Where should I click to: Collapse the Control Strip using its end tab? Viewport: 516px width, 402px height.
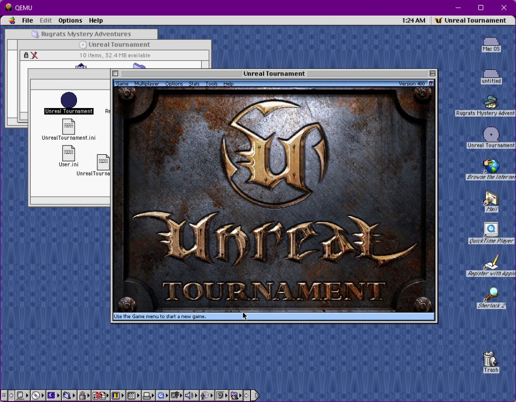[x=256, y=396]
